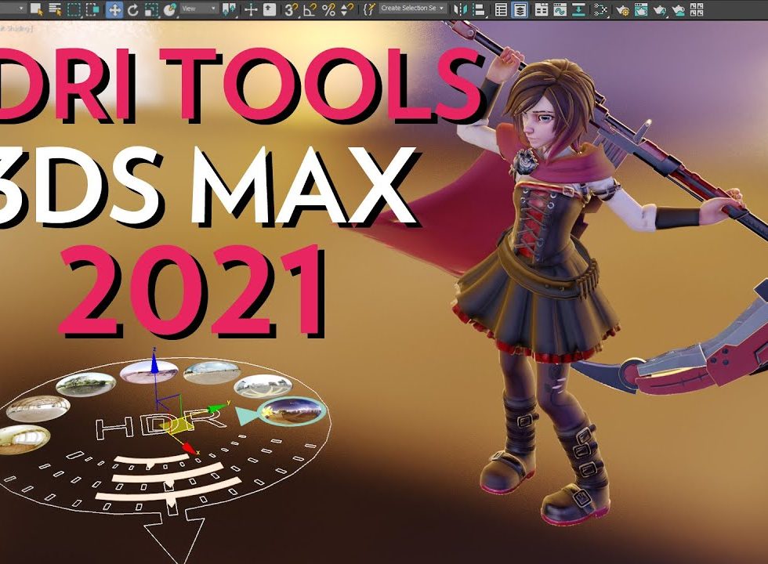Toggle Percent Snap
This screenshot has width=768, height=564.
pos(328,9)
